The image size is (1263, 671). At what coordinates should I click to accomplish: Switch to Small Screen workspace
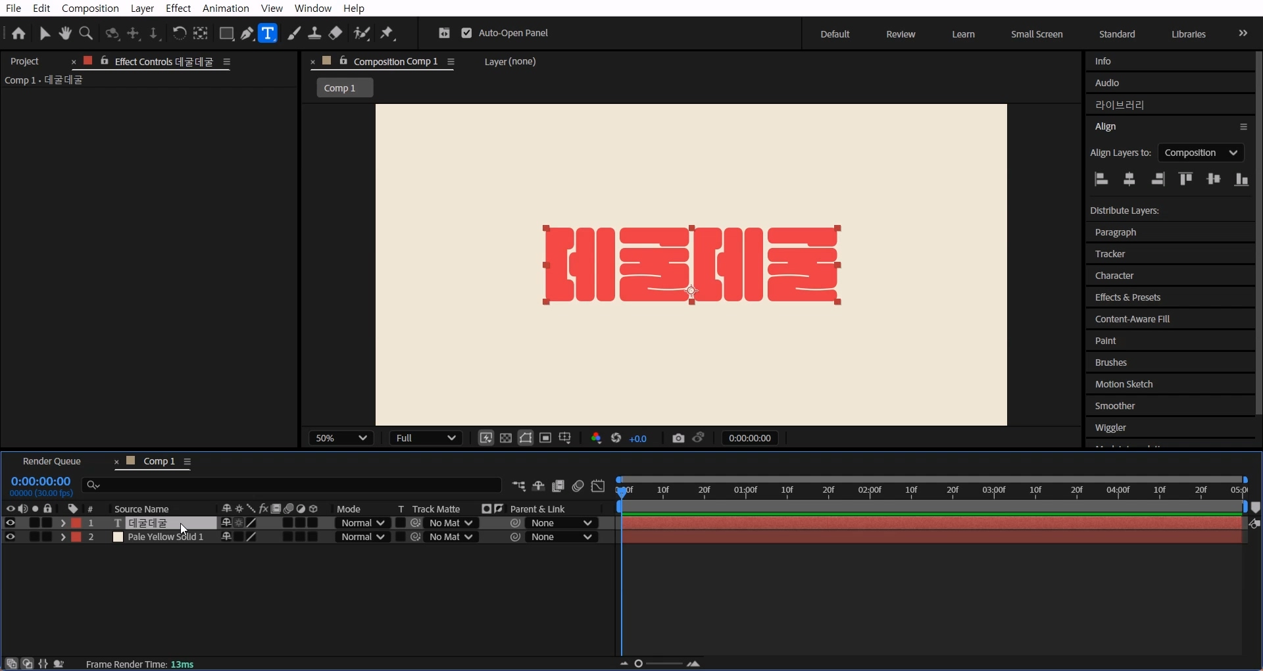pos(1037,34)
